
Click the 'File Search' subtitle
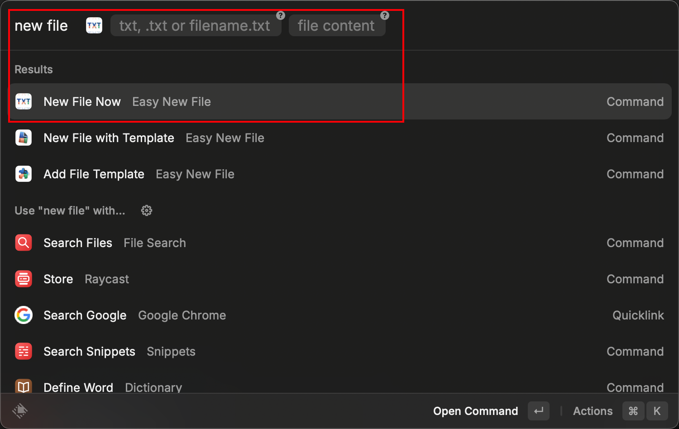(155, 243)
